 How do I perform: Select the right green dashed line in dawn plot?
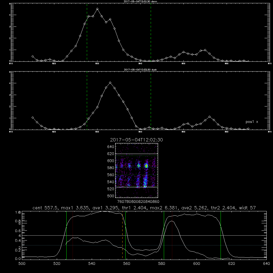tap(151, 32)
